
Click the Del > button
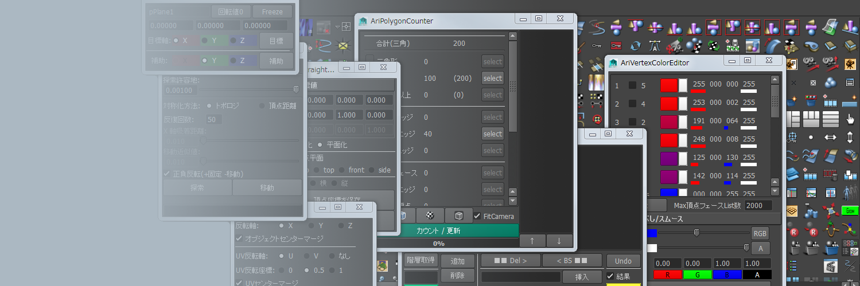(x=509, y=261)
